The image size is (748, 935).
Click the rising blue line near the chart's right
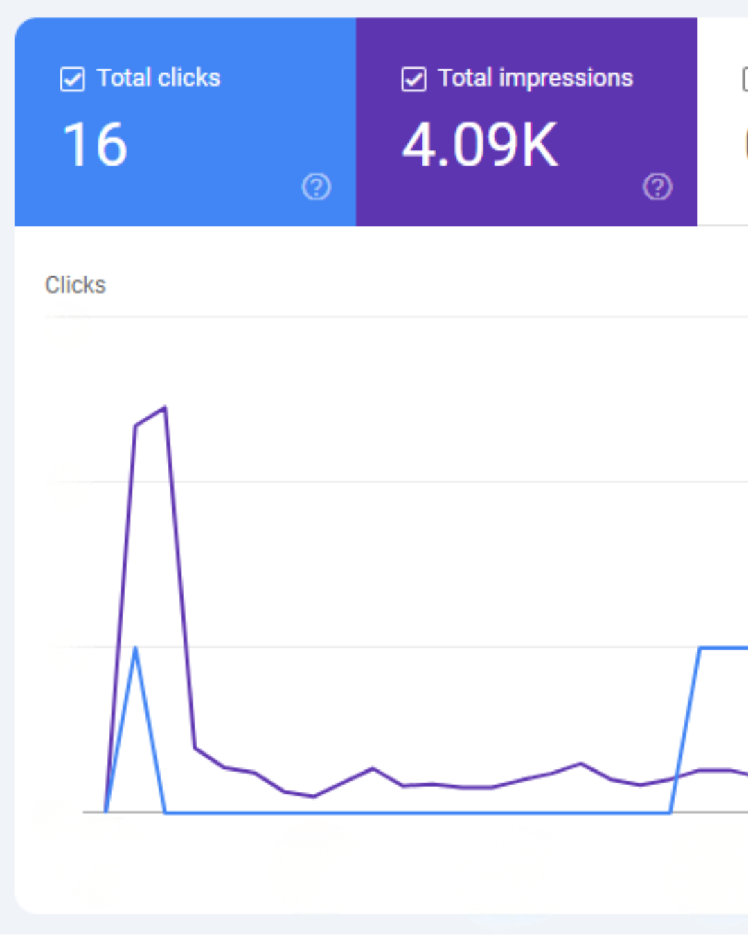click(x=686, y=727)
